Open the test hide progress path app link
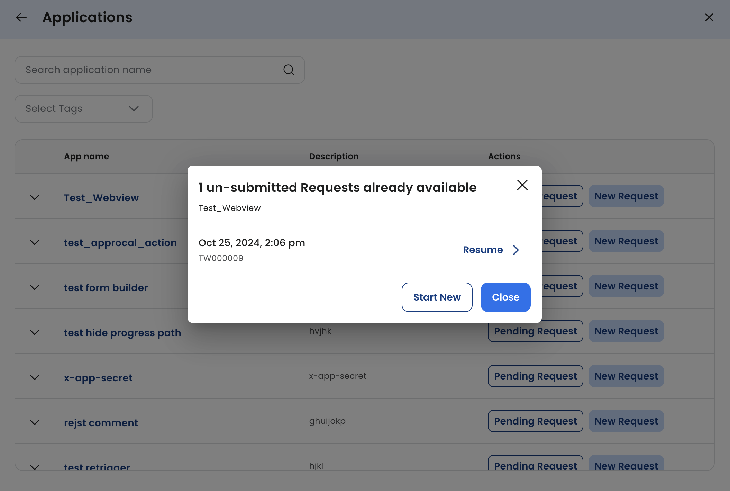 122,333
